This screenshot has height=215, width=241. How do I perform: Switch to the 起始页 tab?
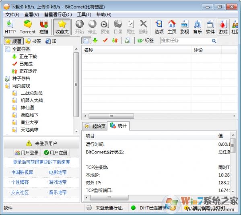point(95,126)
